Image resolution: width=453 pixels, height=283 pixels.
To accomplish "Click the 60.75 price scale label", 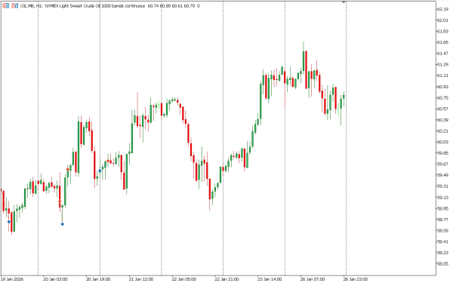I will tap(442, 98).
